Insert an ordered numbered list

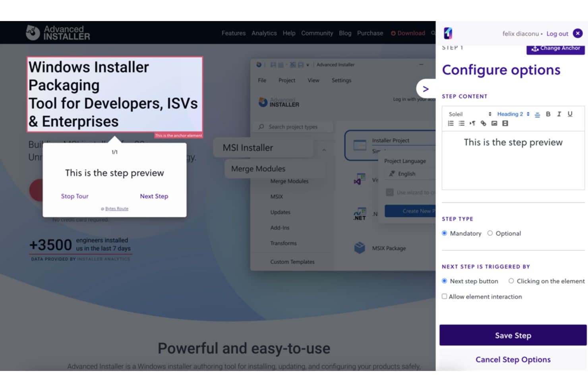click(x=451, y=124)
